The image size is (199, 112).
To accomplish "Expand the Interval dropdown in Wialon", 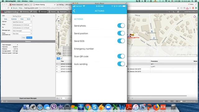I will 22,22.
